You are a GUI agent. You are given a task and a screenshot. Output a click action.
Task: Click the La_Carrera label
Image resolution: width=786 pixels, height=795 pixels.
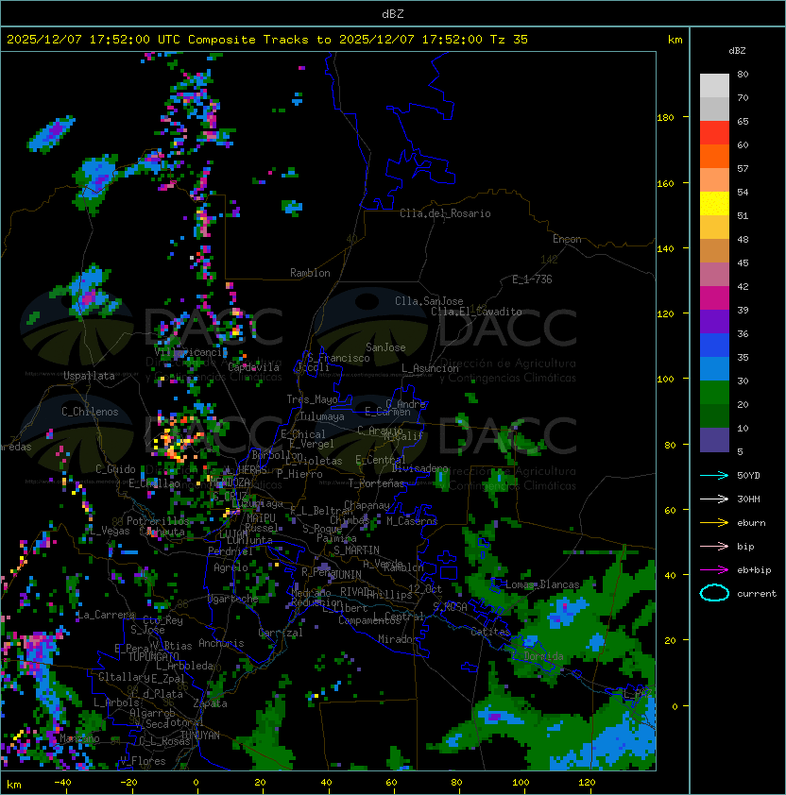(106, 615)
